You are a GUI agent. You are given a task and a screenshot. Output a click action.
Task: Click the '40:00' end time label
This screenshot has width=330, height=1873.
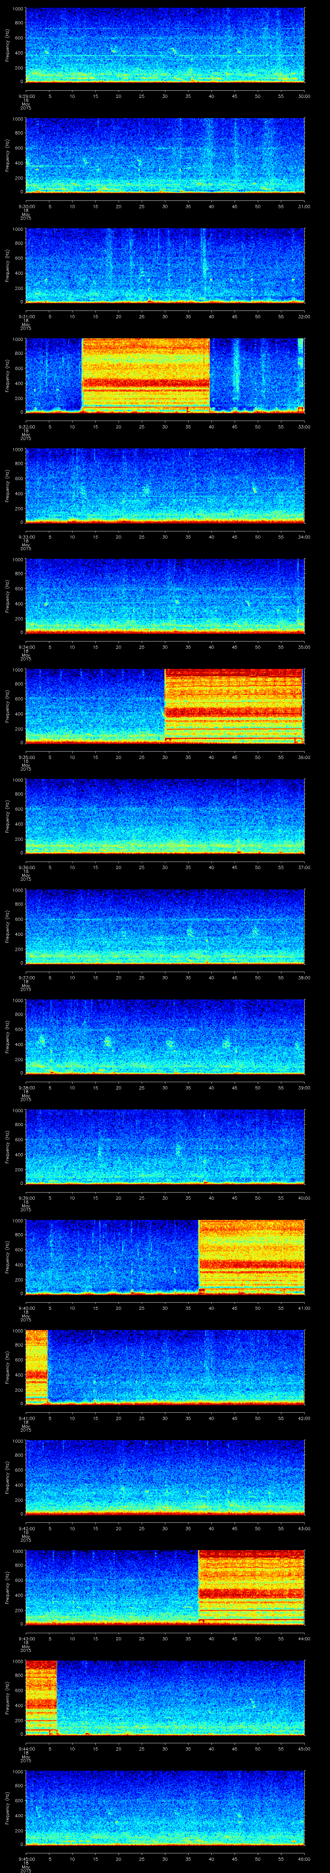(305, 1198)
